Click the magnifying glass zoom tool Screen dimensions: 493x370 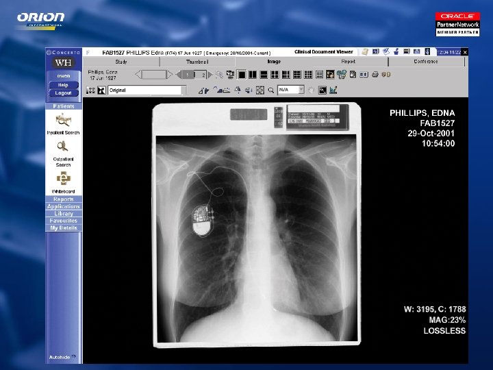(270, 90)
